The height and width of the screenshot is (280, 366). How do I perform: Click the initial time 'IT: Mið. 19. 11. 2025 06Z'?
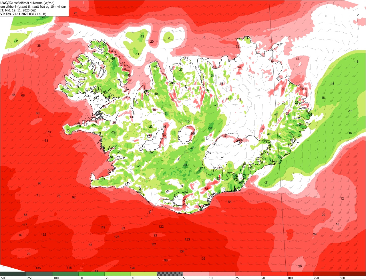18,10
